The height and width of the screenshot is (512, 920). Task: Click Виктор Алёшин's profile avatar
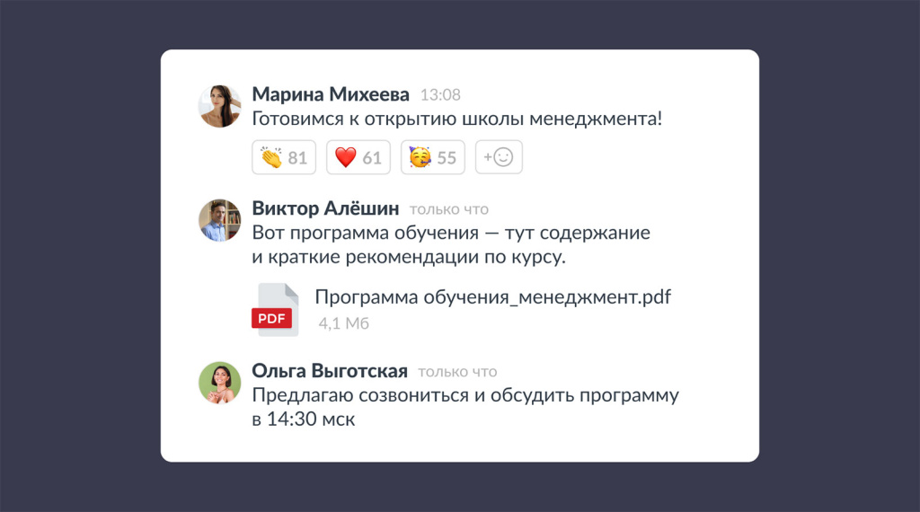tap(219, 221)
